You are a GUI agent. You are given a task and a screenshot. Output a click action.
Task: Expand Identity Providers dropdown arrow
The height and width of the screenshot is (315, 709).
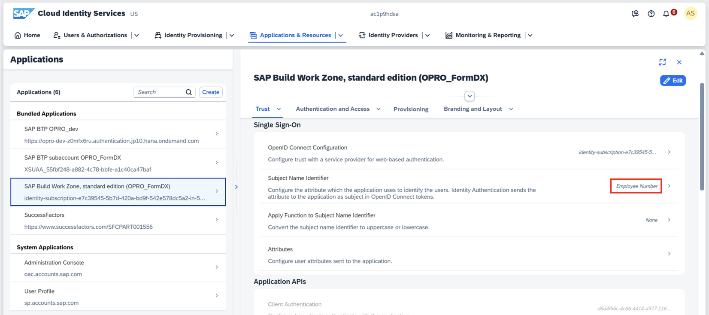[427, 35]
